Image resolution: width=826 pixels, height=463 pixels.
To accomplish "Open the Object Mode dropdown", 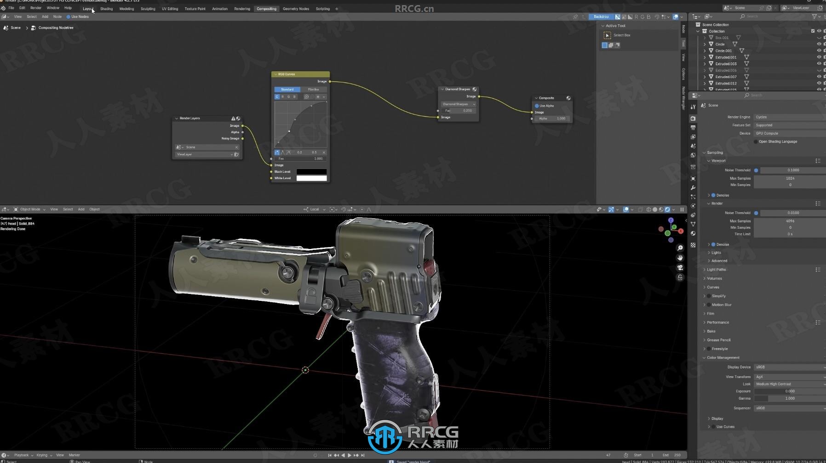I will coord(30,209).
